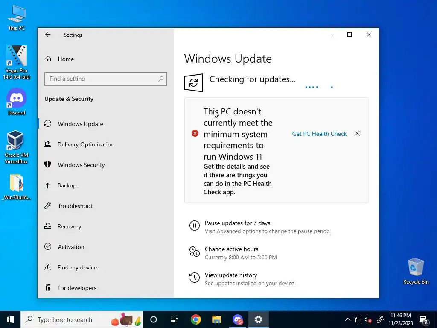Click the Cortana circle icon on taskbar
This screenshot has width=437, height=328.
154,319
